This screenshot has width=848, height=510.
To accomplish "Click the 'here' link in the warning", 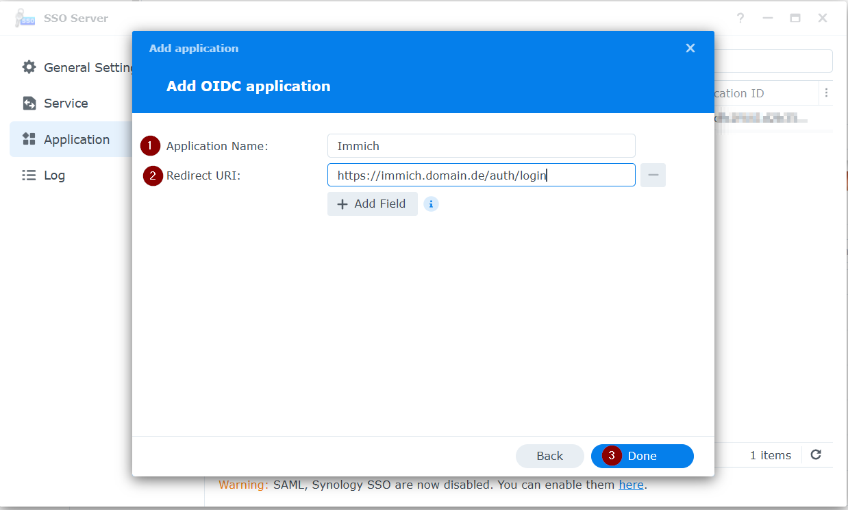I will (x=631, y=485).
